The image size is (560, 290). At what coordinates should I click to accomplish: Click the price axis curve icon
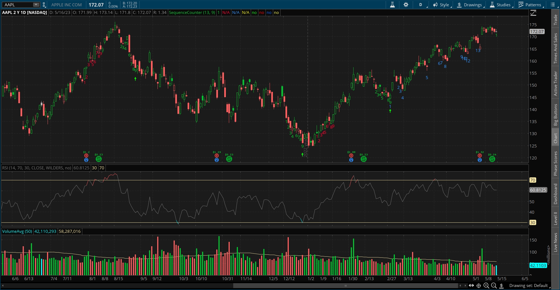(533, 13)
